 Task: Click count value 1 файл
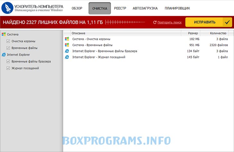click(x=223, y=57)
